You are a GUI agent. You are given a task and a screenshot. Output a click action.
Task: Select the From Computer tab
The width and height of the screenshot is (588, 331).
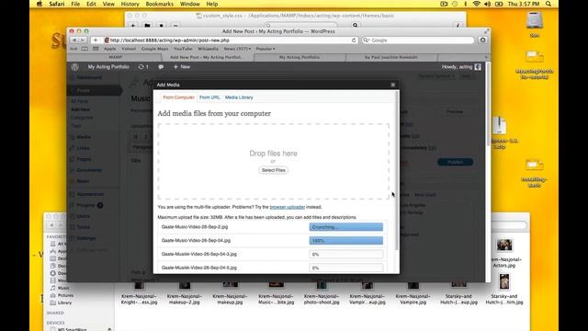pyautogui.click(x=178, y=97)
